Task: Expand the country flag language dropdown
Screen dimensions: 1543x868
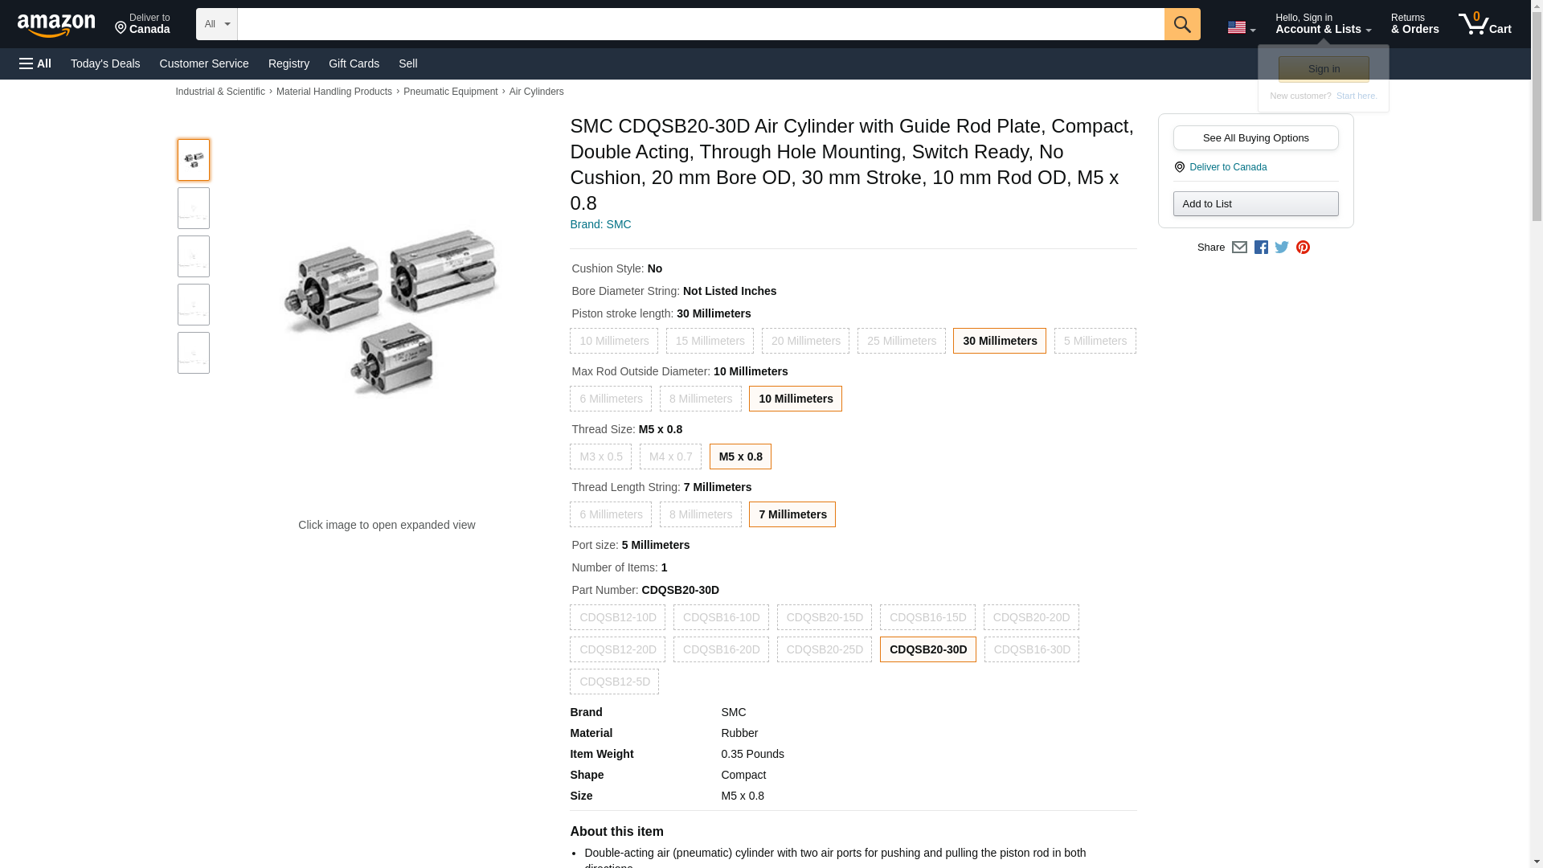Action: coord(1241,27)
